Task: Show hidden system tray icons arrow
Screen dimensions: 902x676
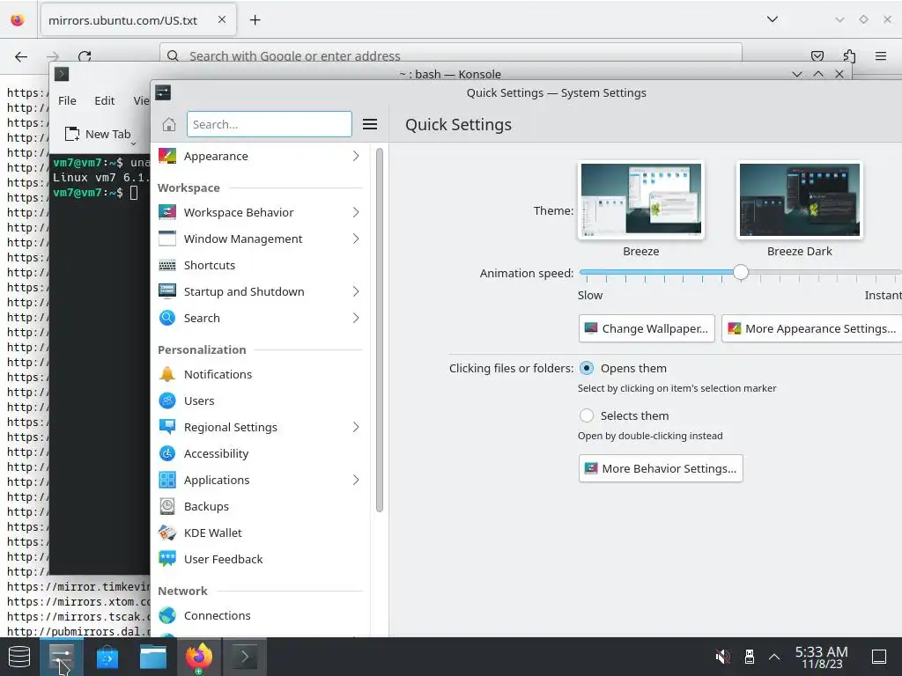Action: click(x=774, y=657)
